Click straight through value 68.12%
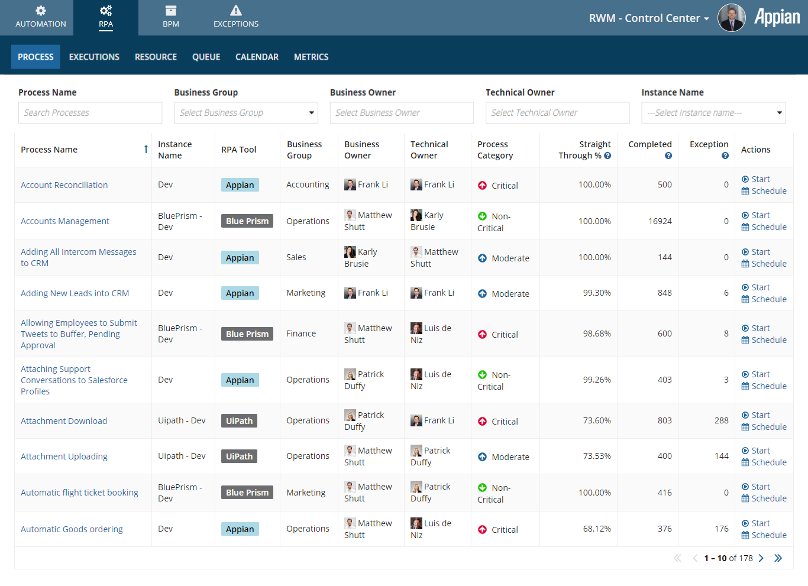Screen dimensions: 808x586 (x=597, y=529)
